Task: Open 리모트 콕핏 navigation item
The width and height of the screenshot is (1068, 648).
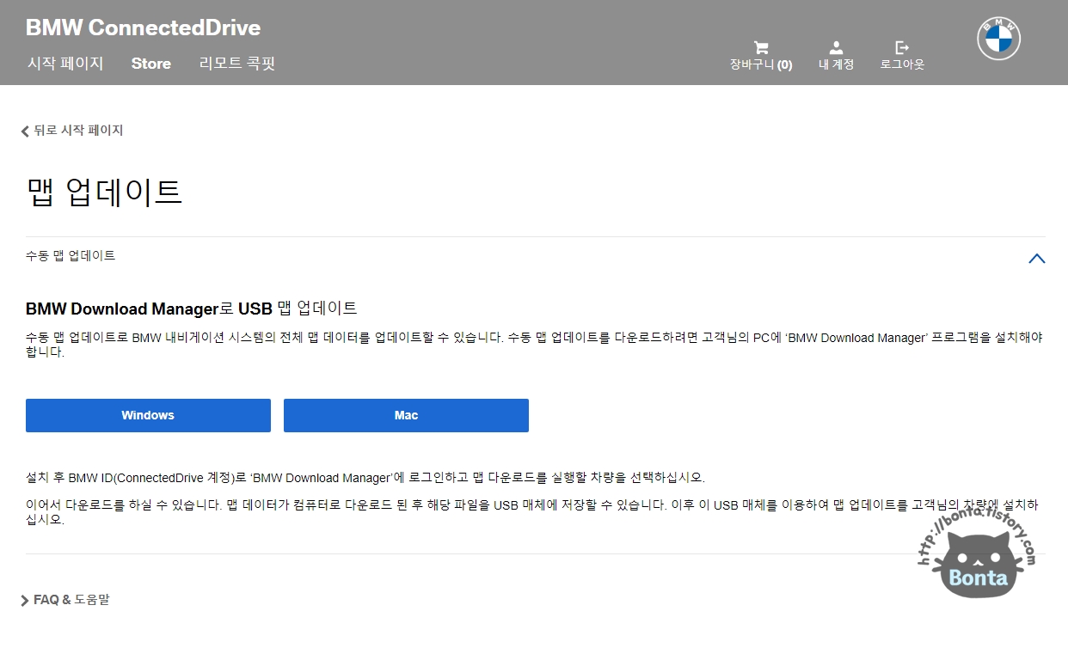Action: click(x=237, y=64)
